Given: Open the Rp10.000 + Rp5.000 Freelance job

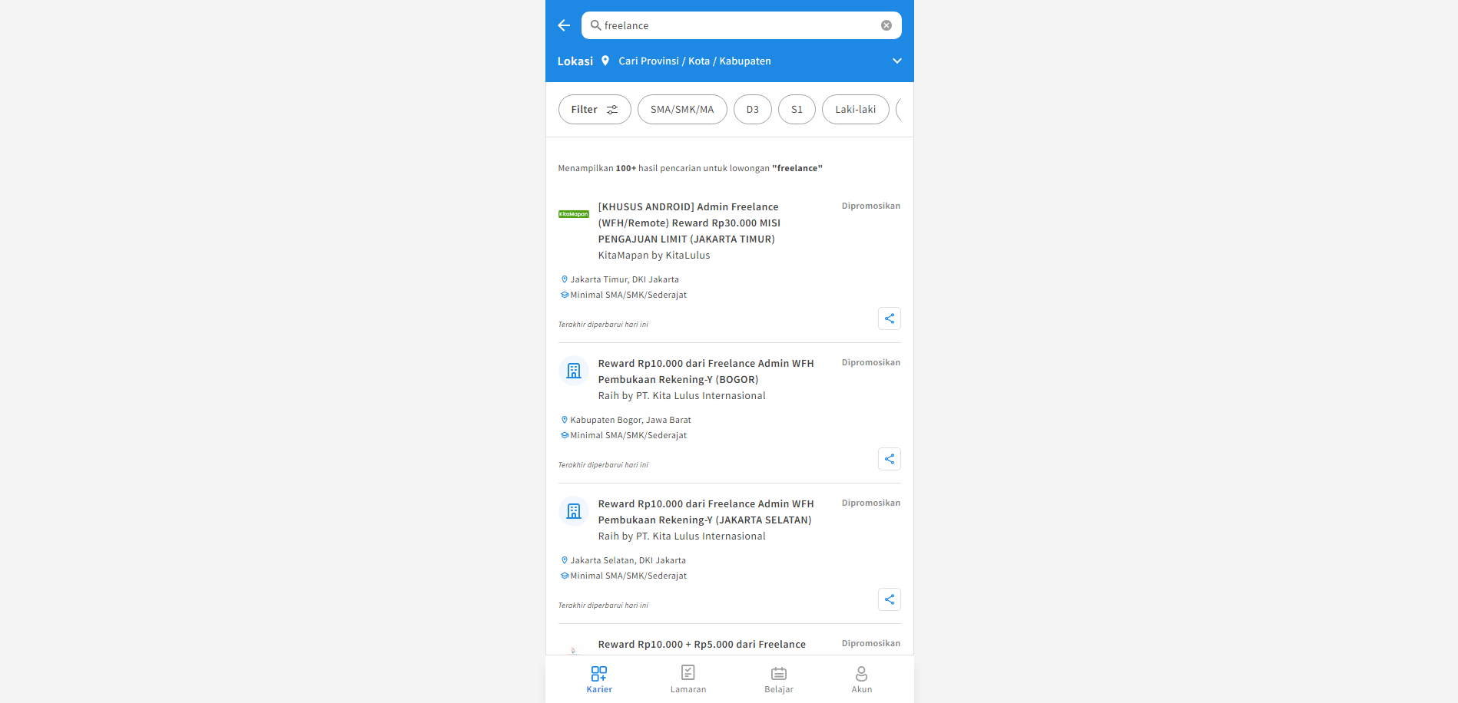Looking at the screenshot, I should point(702,645).
